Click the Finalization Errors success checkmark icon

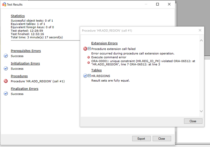click(x=6, y=94)
